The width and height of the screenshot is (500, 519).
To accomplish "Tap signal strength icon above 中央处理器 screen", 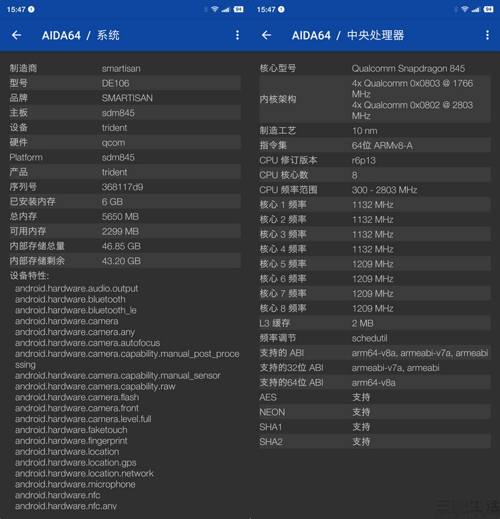I will pos(476,9).
